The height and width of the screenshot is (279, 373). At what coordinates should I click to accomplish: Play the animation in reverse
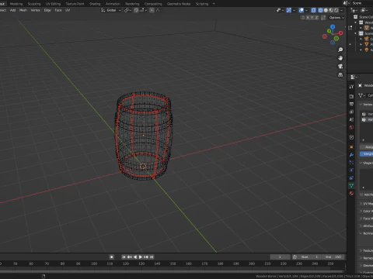(135, 257)
